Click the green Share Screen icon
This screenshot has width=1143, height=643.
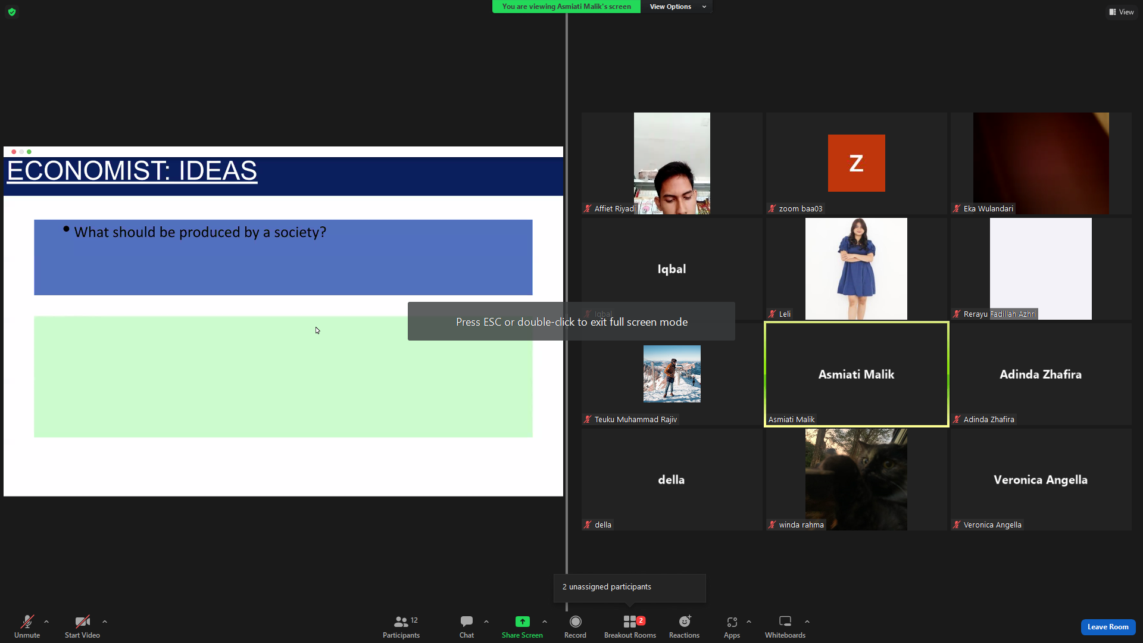click(522, 622)
